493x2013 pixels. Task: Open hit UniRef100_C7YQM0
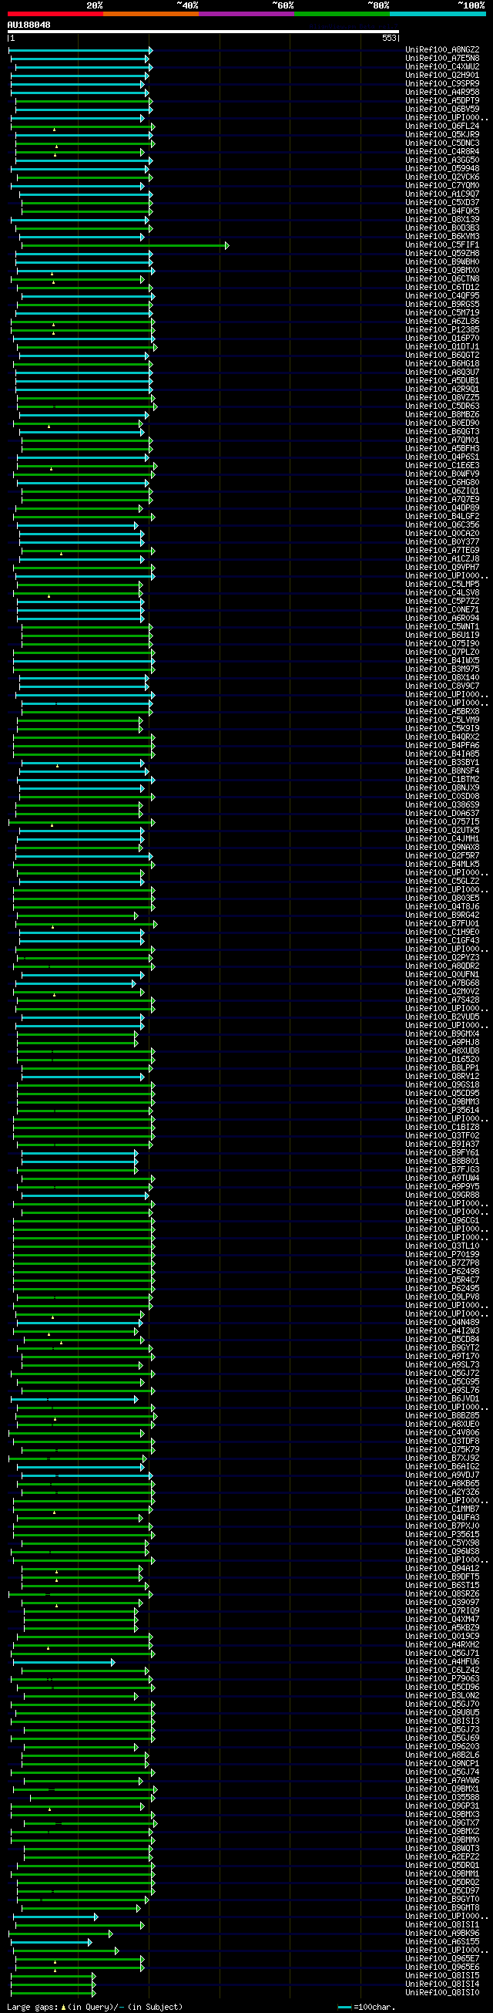[x=442, y=186]
